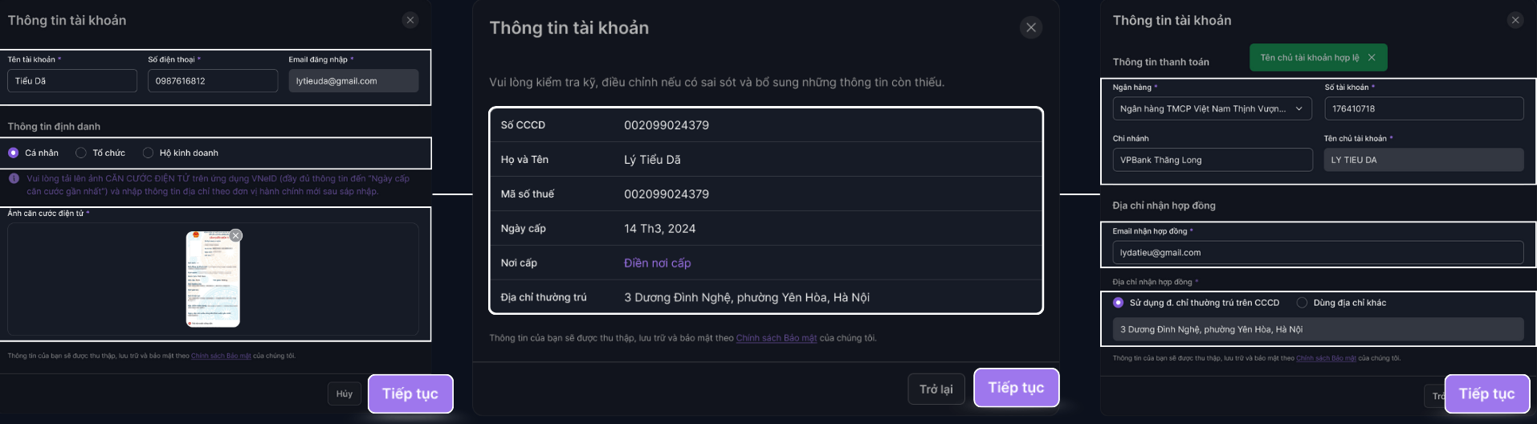Open 'Chính sách Bảo mật' link in middle dialog

pyautogui.click(x=776, y=338)
